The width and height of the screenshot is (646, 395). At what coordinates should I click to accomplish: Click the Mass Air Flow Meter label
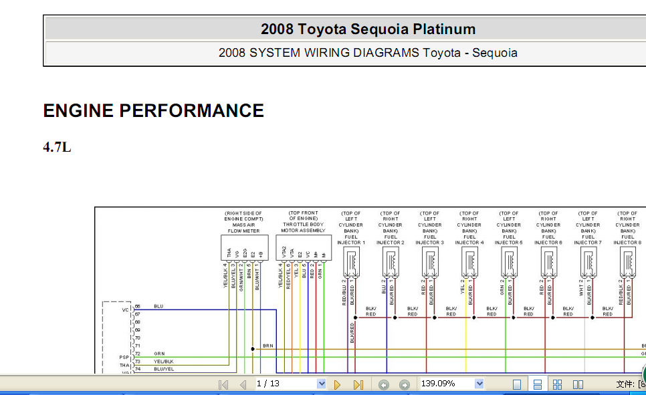point(243,223)
